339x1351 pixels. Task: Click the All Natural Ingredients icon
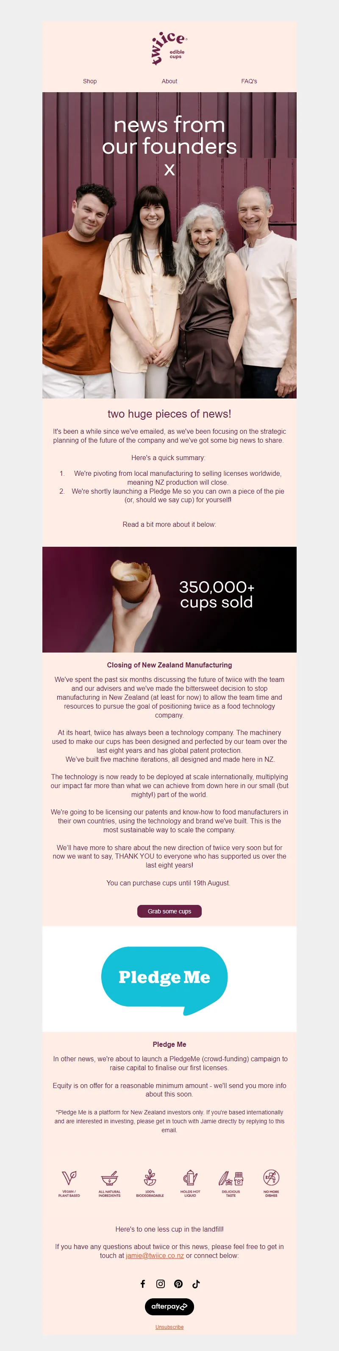pyautogui.click(x=109, y=1182)
